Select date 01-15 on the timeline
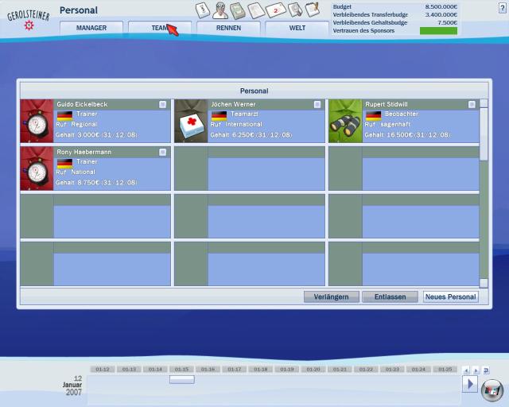 click(x=181, y=370)
